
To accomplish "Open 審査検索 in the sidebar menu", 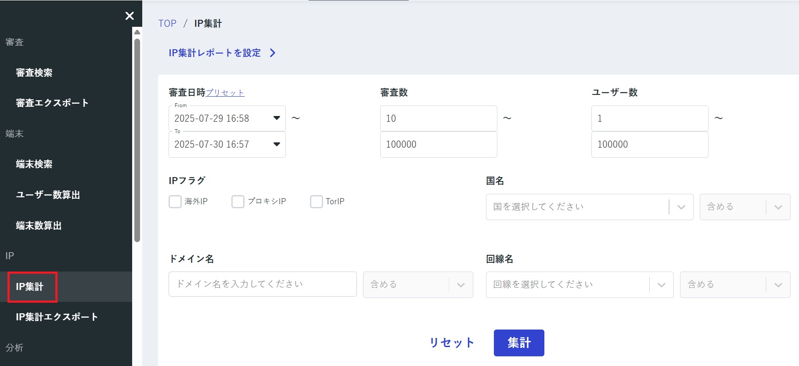I will (x=34, y=73).
